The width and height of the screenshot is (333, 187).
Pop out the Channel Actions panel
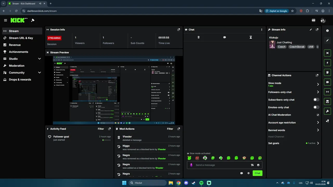[317, 75]
